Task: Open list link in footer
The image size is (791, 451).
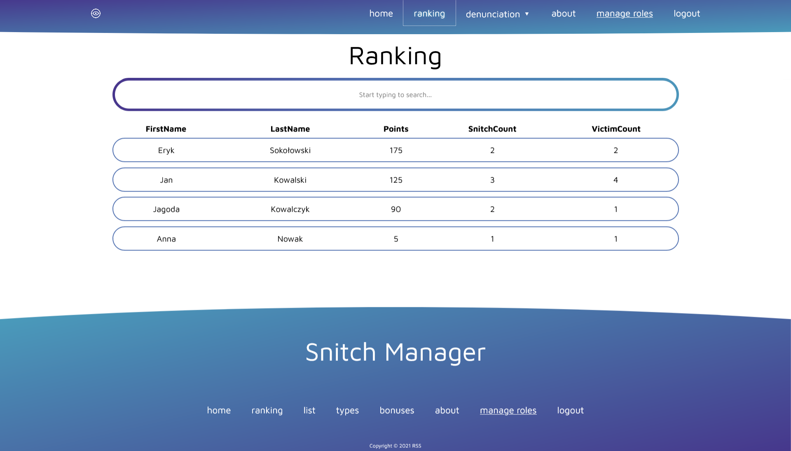Action: [309, 411]
